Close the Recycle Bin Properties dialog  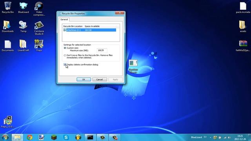click(120, 13)
